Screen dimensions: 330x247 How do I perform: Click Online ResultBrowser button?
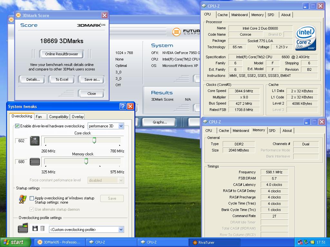click(62, 54)
